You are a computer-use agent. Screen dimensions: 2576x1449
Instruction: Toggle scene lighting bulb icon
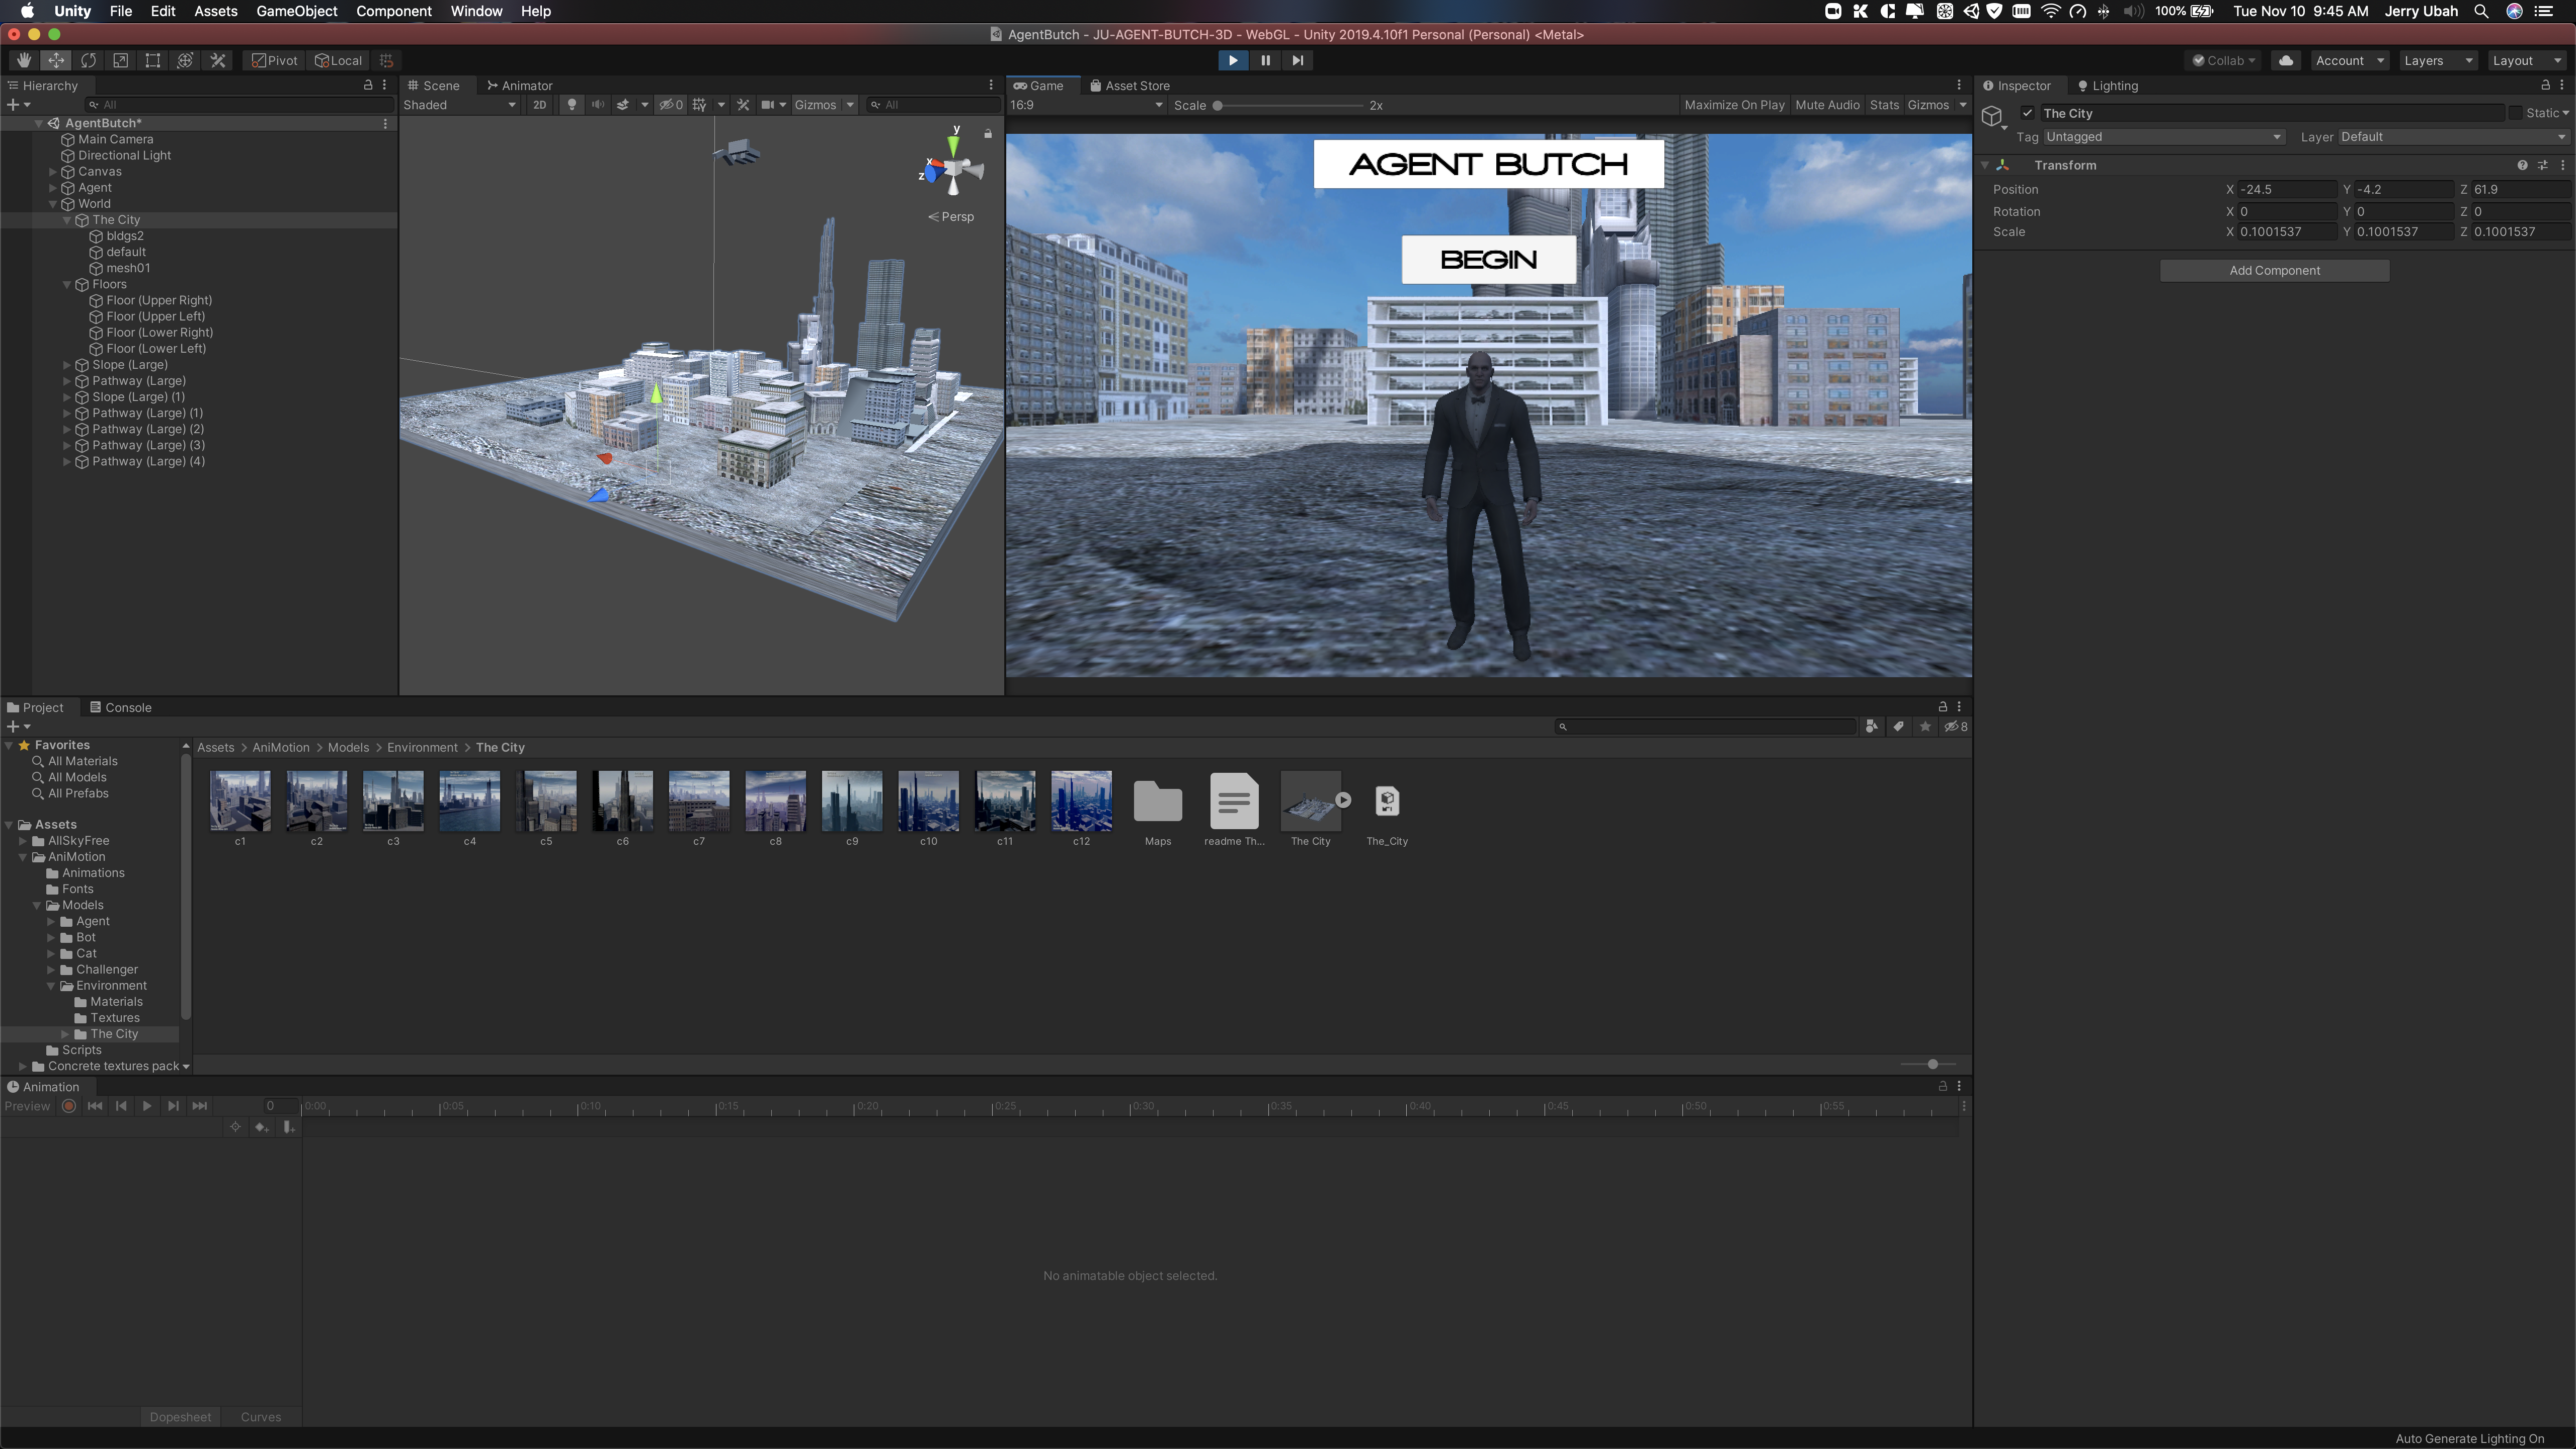tap(571, 105)
